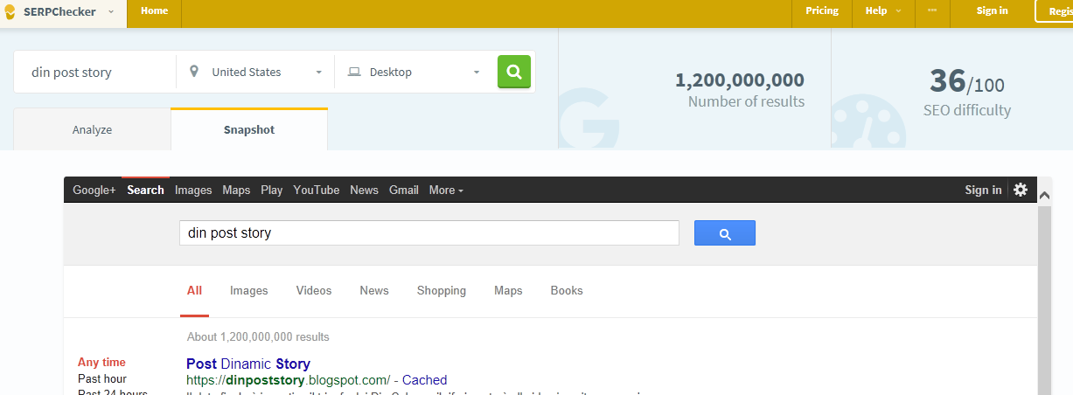1073x395 pixels.
Task: Open News in Google black bar
Action: pyautogui.click(x=365, y=190)
